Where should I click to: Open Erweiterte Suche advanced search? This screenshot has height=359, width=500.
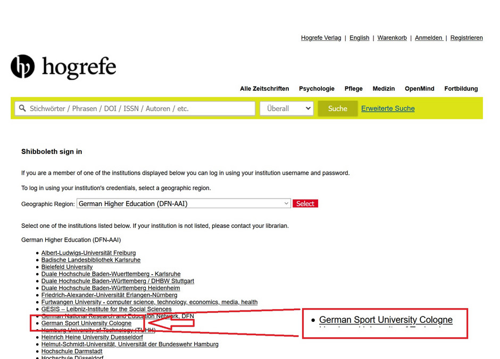click(388, 108)
